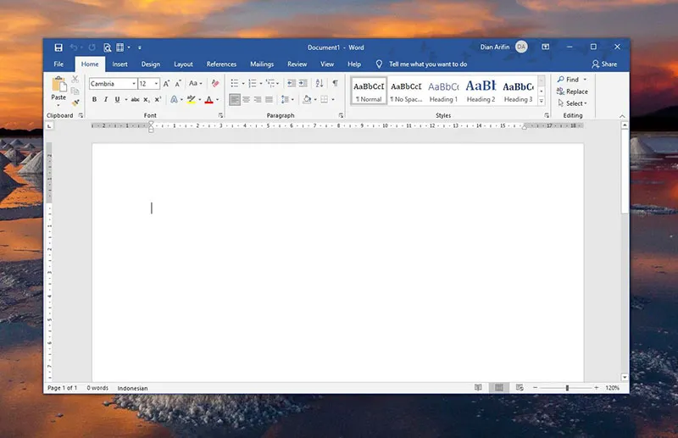Click the Replace button in Editing
This screenshot has height=438, width=678.
(572, 91)
